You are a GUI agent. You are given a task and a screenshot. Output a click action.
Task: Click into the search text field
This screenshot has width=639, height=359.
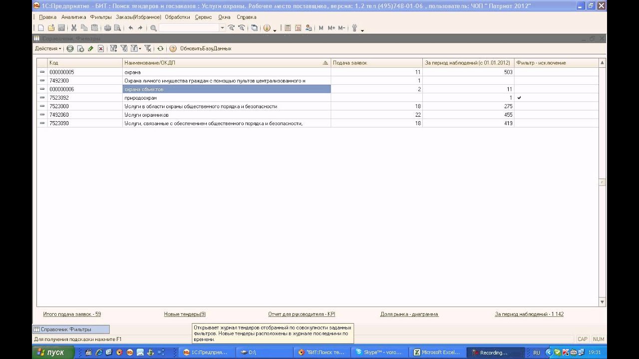click(189, 28)
